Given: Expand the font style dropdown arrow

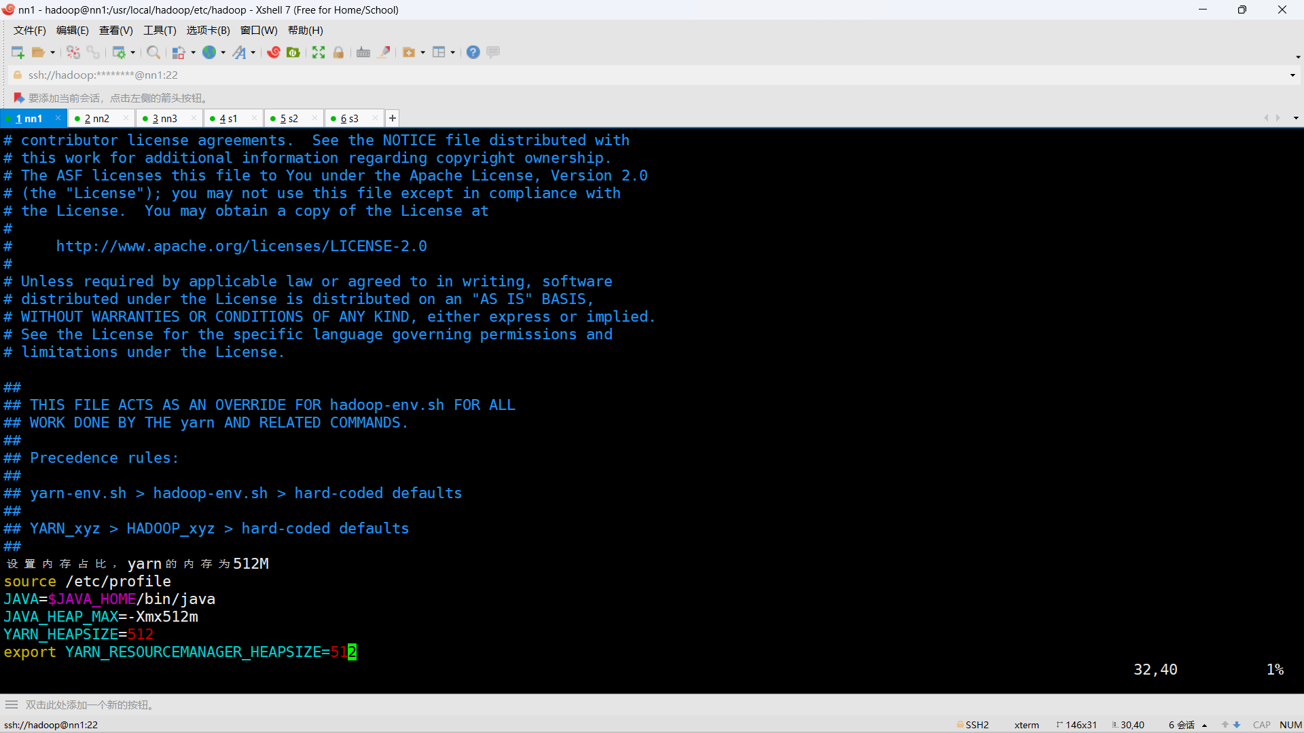Looking at the screenshot, I should click(x=253, y=52).
